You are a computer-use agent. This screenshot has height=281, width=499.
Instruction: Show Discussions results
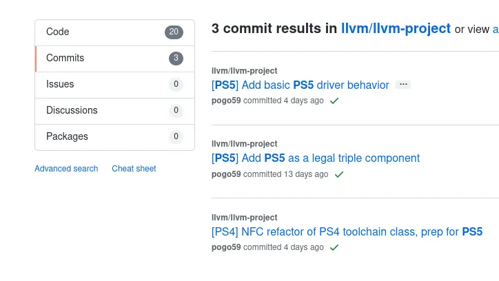pos(114,111)
